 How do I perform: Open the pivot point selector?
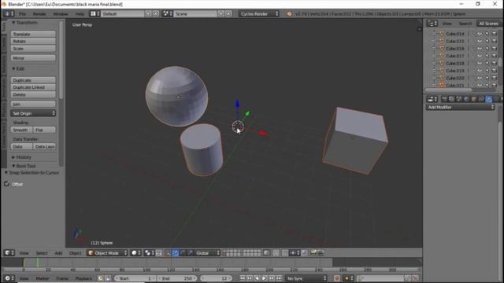click(x=149, y=253)
